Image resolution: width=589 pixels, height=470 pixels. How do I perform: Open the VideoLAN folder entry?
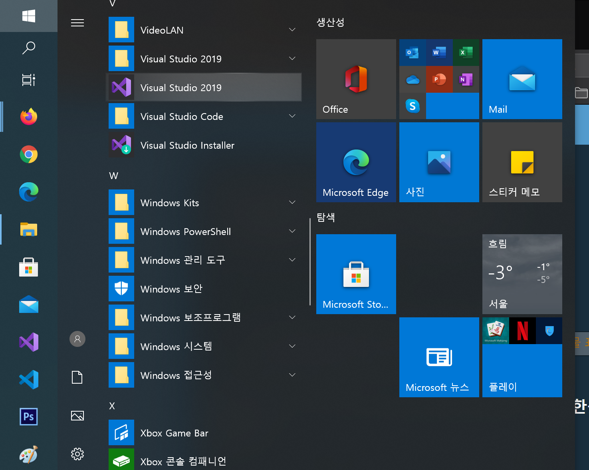[204, 30]
